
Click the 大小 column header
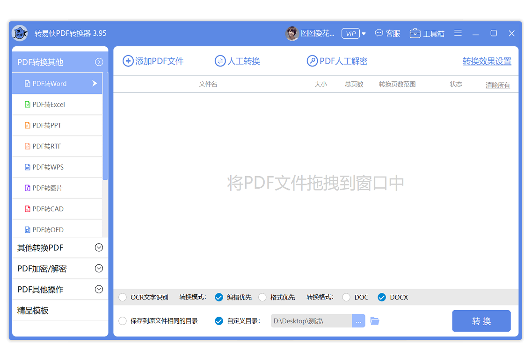(x=320, y=84)
